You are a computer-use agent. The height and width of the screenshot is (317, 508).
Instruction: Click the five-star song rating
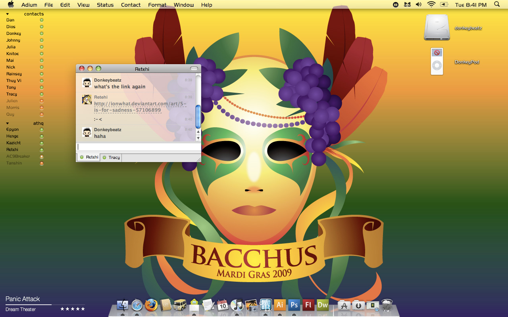[x=73, y=309]
